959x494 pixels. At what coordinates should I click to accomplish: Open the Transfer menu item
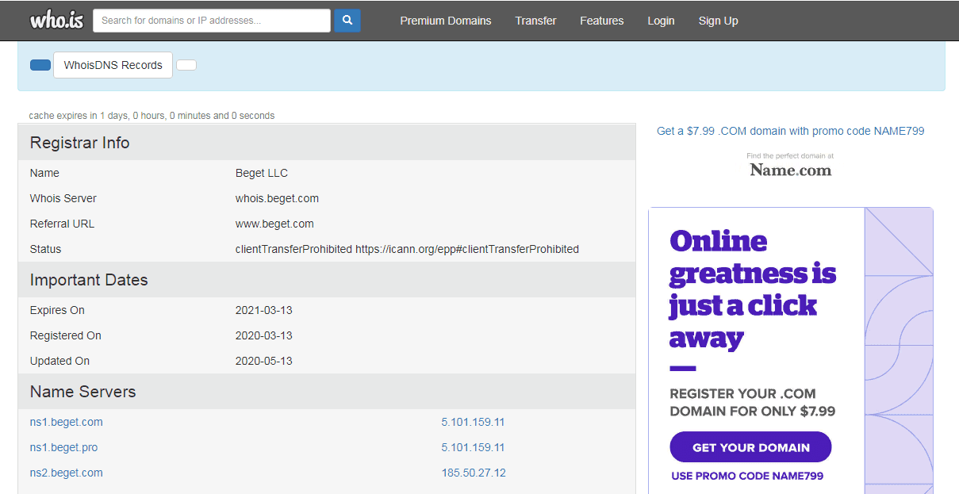click(x=535, y=21)
